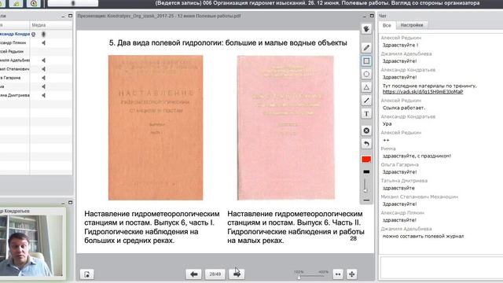Click the slide title about полевой гидрологии
The image size is (503, 283).
point(228,43)
